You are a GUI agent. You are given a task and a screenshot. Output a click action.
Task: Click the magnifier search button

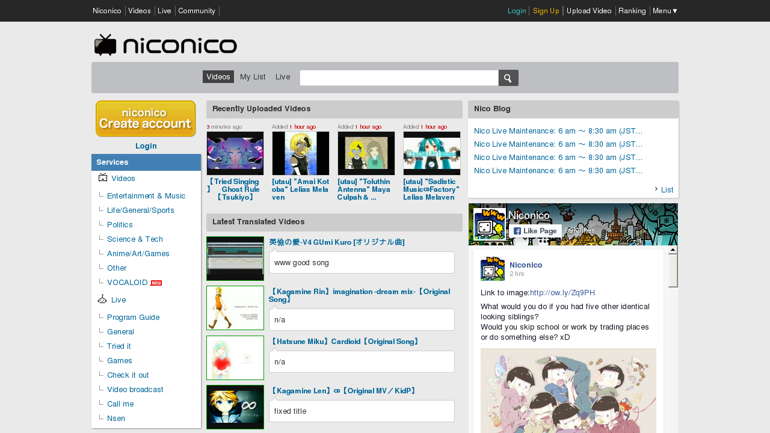[x=508, y=78]
